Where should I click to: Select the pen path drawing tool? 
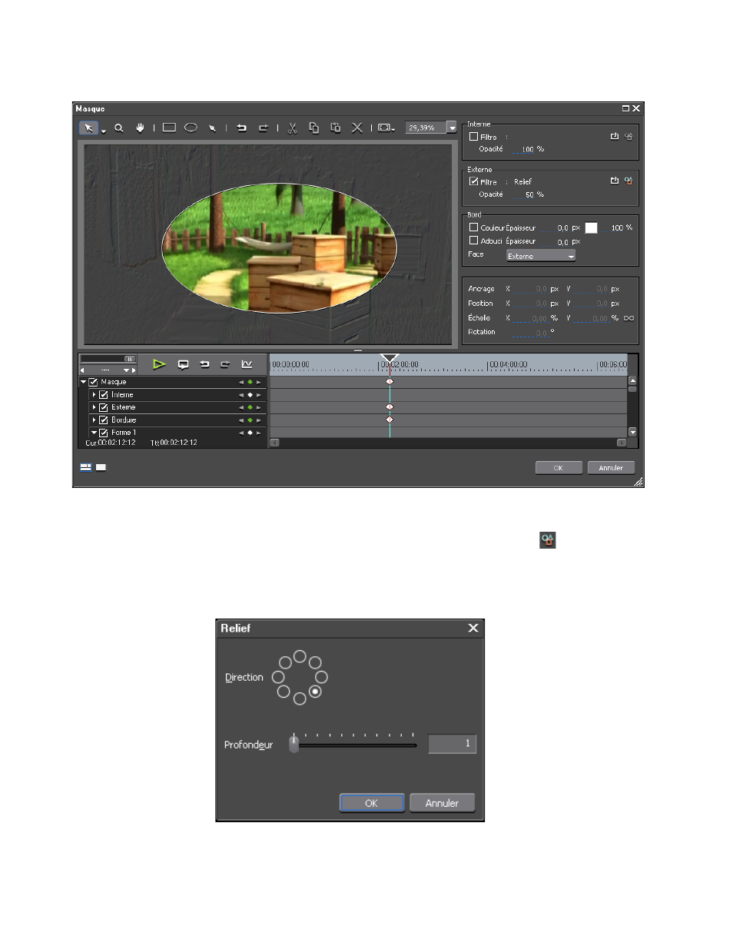point(212,128)
